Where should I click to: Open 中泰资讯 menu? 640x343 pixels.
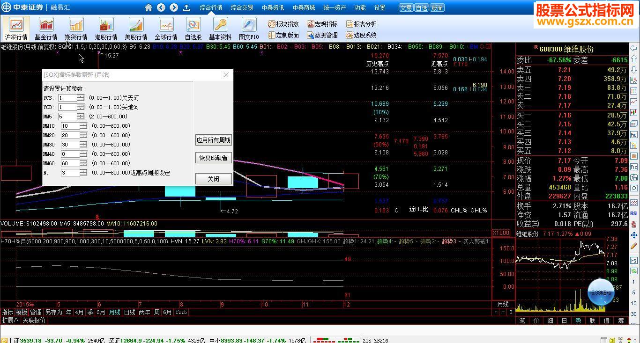coord(273,7)
